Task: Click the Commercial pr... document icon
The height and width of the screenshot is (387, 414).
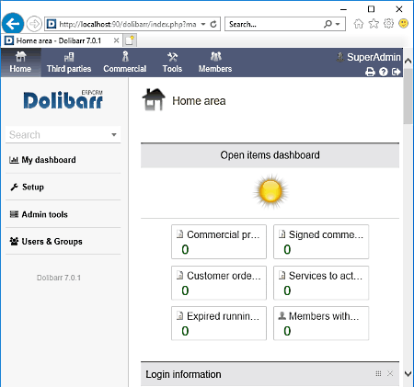Action: pos(180,234)
